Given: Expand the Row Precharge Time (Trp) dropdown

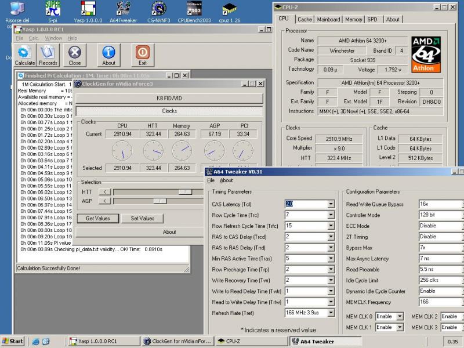Looking at the screenshot, I should tap(331, 269).
